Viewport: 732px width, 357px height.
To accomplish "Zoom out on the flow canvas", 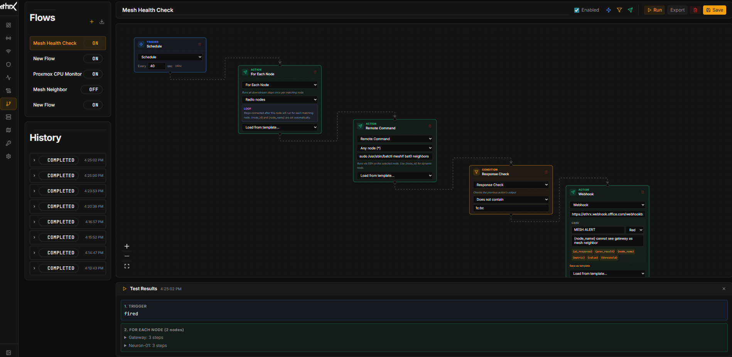I will (x=127, y=256).
